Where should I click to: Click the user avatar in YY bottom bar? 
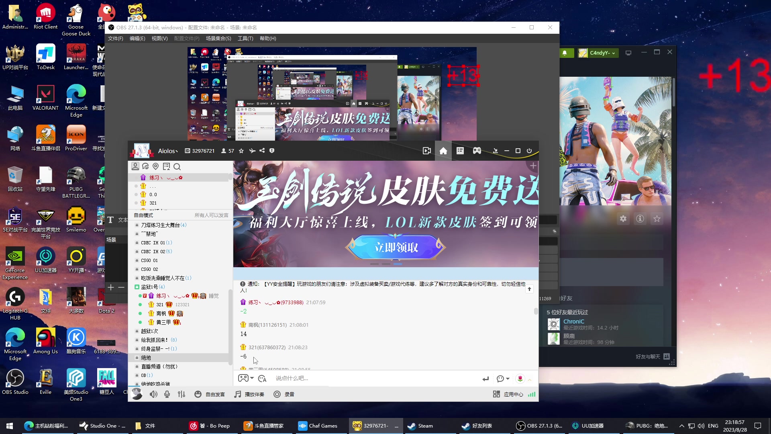coord(137,394)
